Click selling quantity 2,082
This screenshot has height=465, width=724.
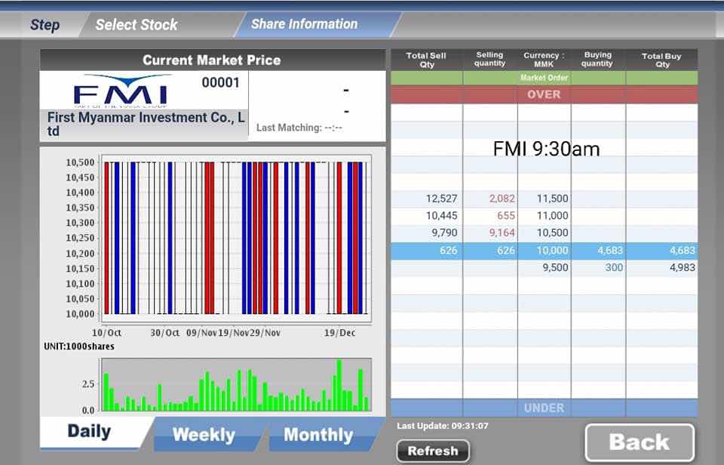point(502,199)
